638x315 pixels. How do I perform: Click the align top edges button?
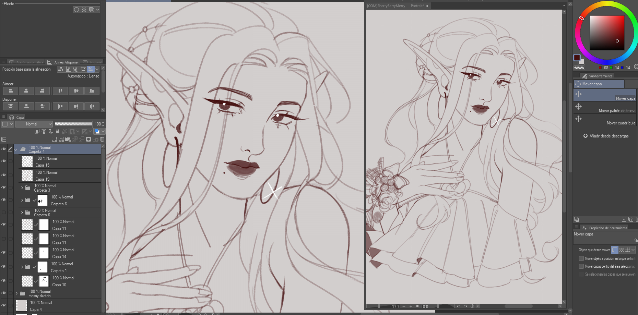60,91
